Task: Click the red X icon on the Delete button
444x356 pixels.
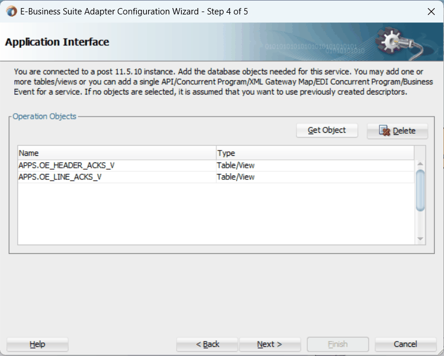Action: tap(385, 131)
